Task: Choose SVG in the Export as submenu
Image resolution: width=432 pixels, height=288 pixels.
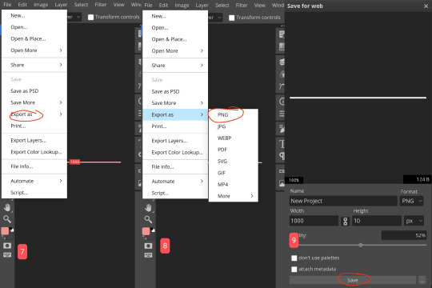Action: 234,162
